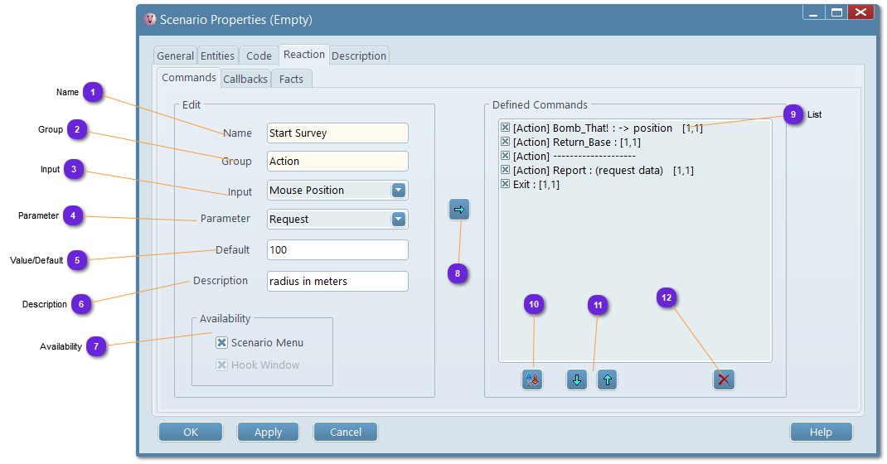The image size is (887, 464).
Task: Select the Facts tab
Action: click(x=291, y=80)
